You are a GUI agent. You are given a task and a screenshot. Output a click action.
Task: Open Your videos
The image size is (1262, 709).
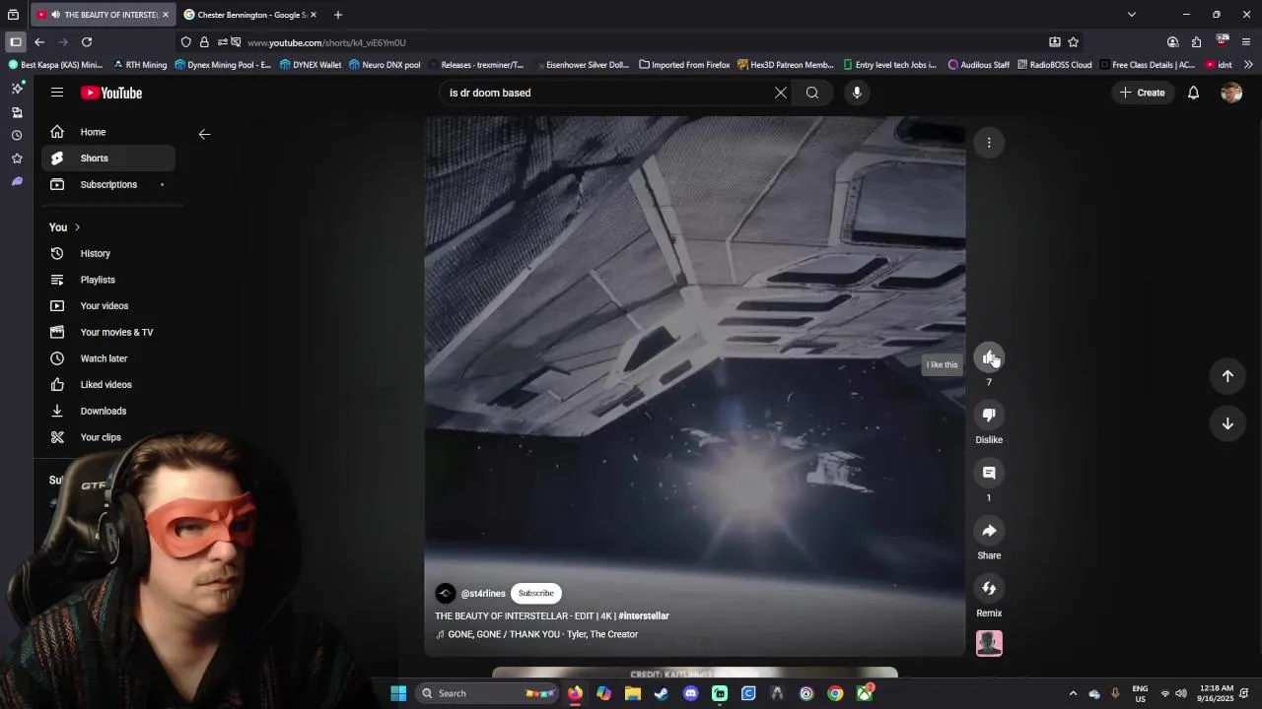pos(108,306)
